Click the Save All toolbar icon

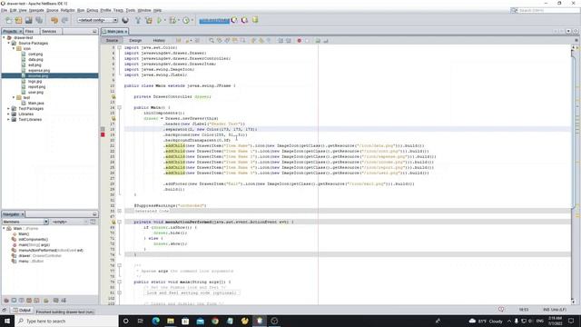coord(39,20)
